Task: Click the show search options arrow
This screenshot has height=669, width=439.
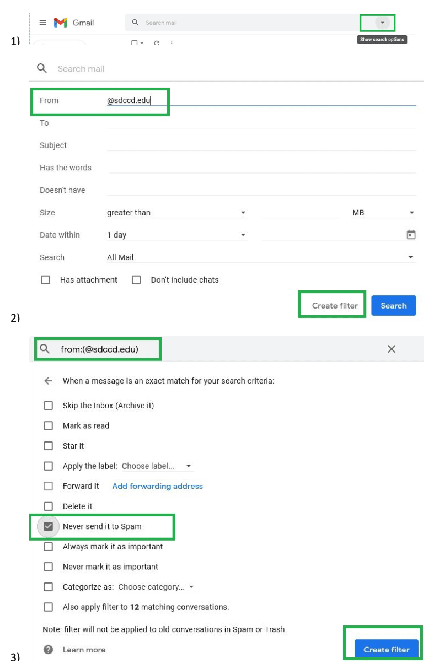Action: point(382,23)
